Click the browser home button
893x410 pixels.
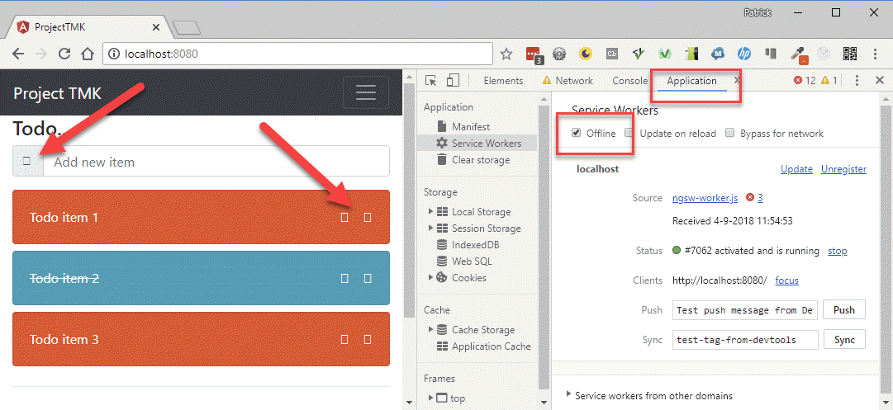point(87,54)
